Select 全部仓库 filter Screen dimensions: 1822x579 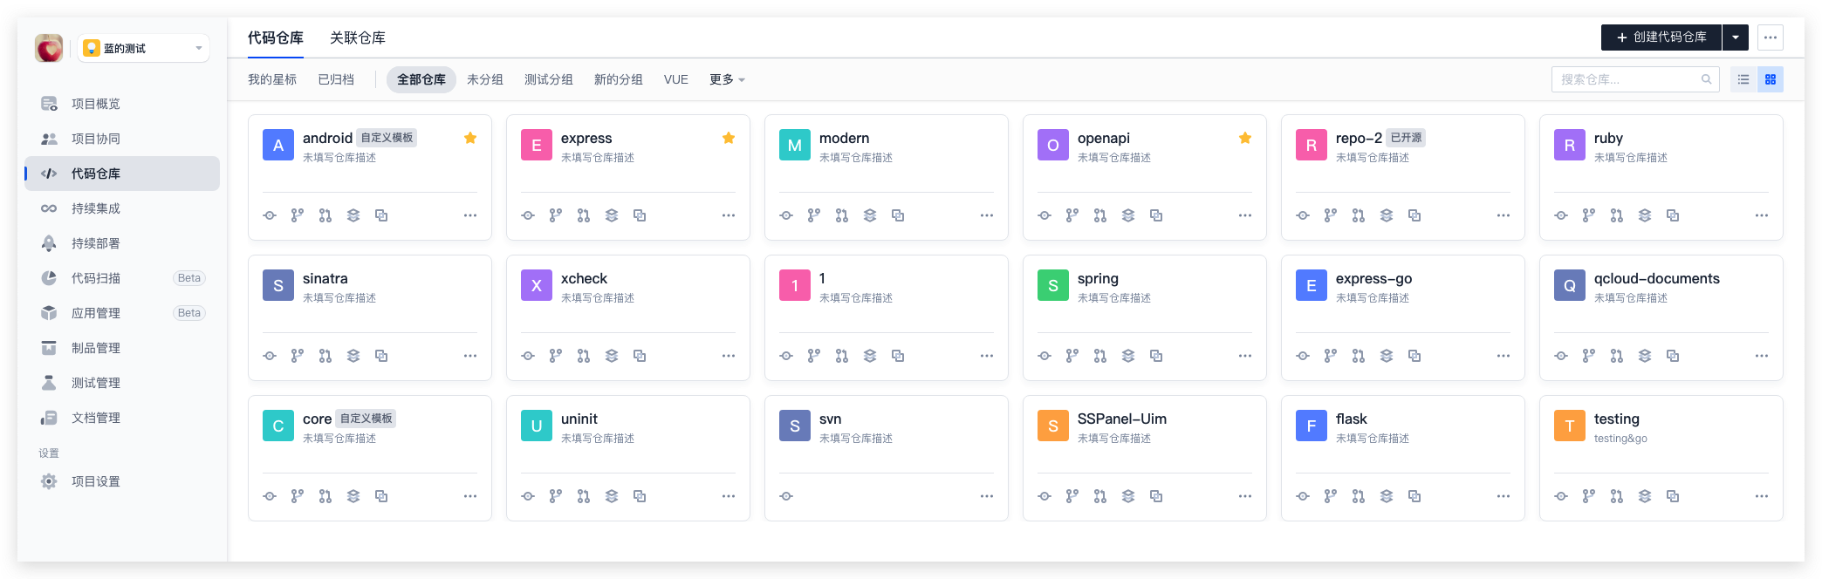pos(421,79)
